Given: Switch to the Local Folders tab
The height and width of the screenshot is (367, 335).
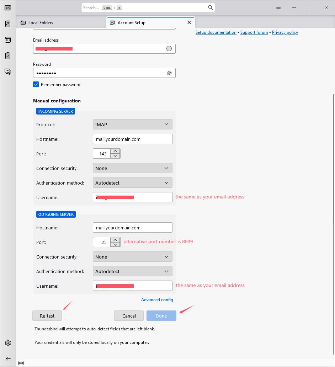Looking at the screenshot, I should (40, 22).
